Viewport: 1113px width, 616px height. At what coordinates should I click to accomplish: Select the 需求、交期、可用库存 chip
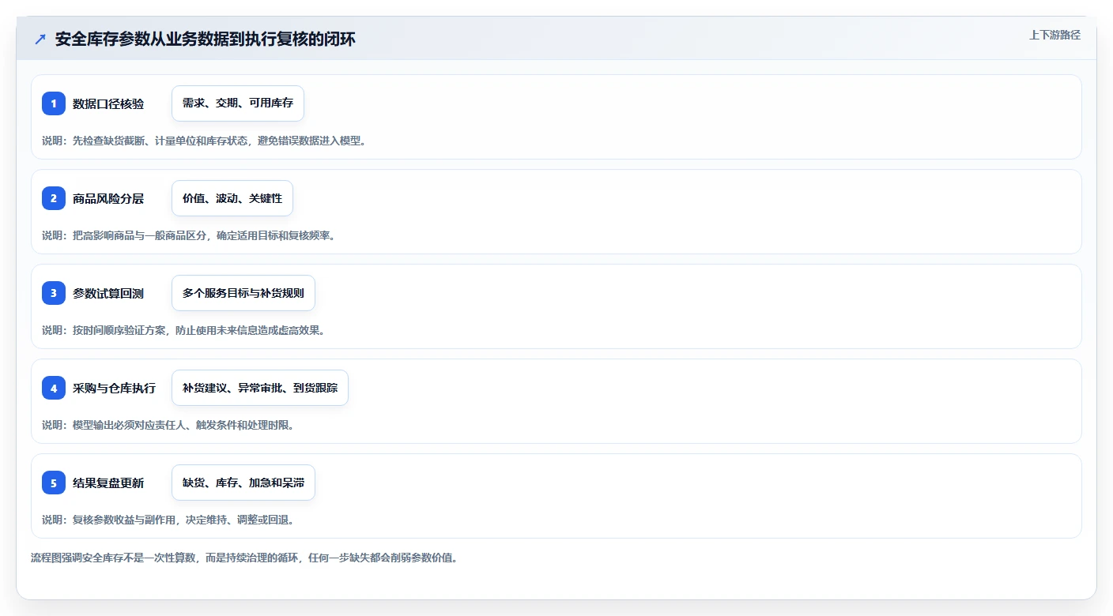(x=238, y=103)
